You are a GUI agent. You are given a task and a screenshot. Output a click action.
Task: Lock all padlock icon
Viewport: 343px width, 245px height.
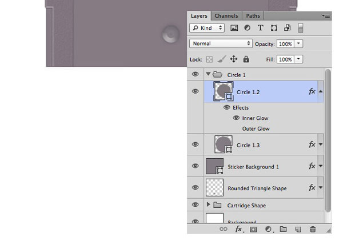pyautogui.click(x=246, y=59)
